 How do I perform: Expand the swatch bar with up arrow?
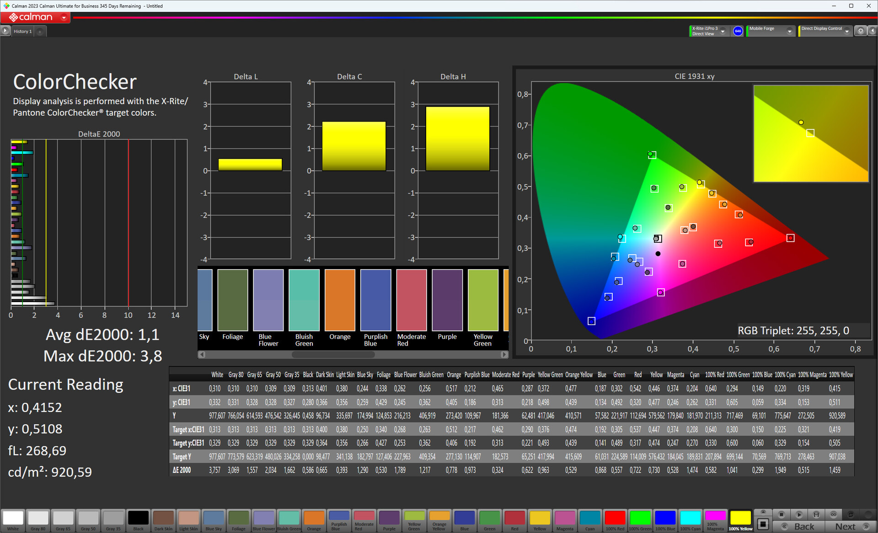tap(763, 512)
